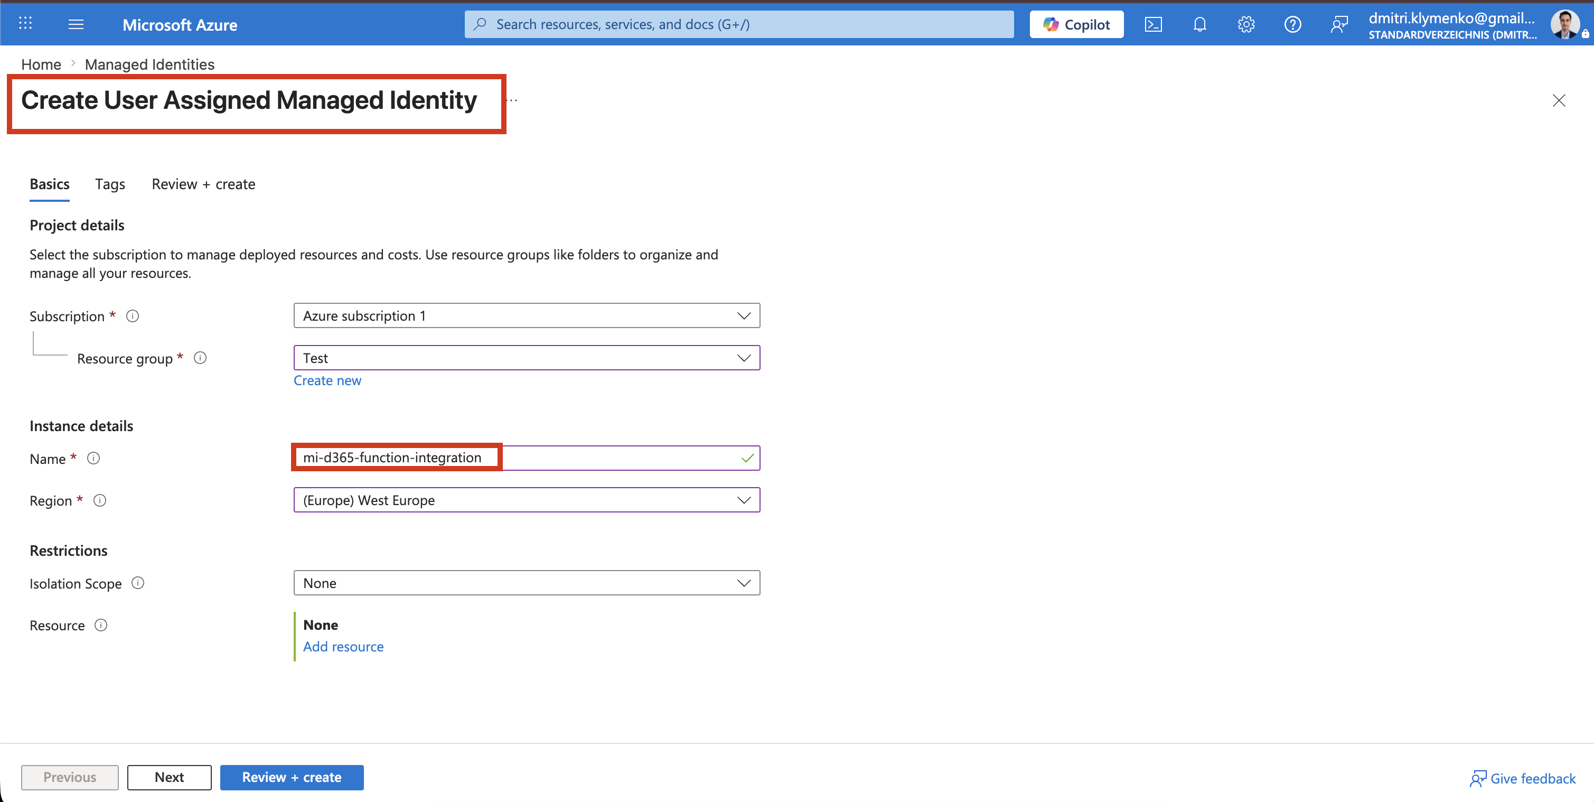Viewport: 1594px width, 802px height.
Task: Open the Region dropdown
Action: [527, 500]
